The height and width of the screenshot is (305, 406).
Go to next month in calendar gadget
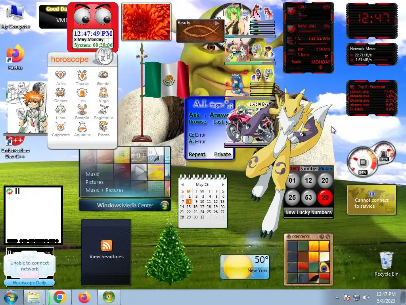pos(223,185)
